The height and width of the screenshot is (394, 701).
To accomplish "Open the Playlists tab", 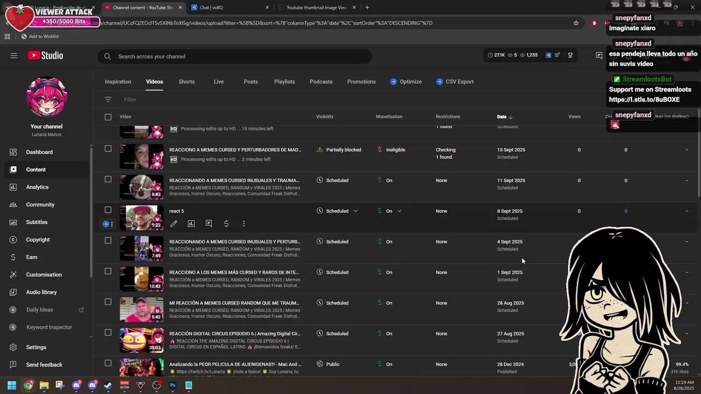I will pos(285,82).
